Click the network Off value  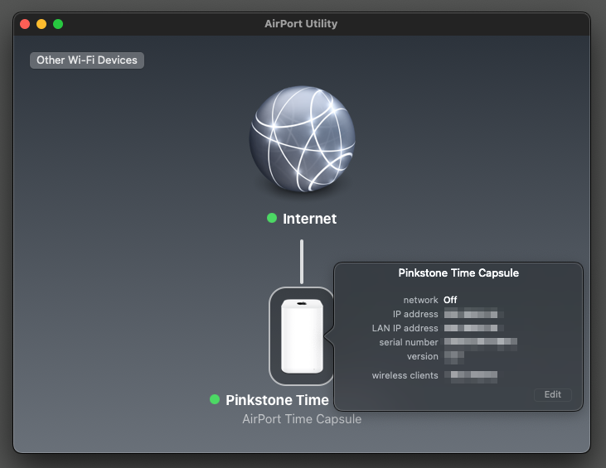pos(450,300)
